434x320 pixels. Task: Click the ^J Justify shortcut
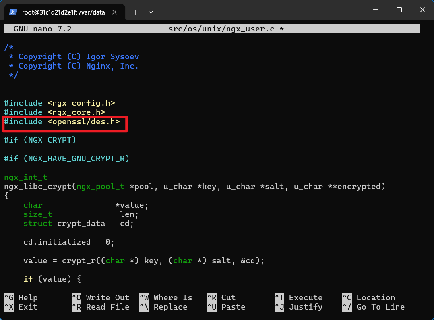[x=299, y=307]
